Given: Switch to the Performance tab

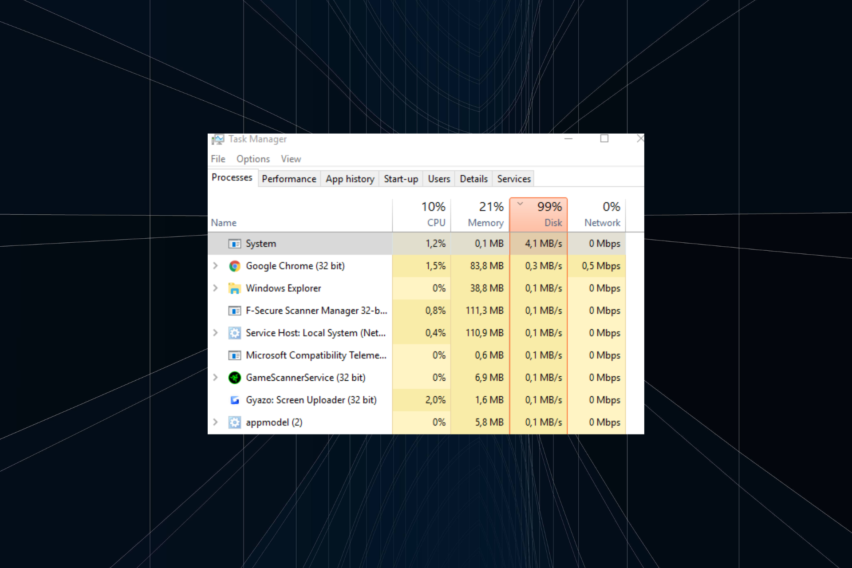Looking at the screenshot, I should [x=289, y=179].
